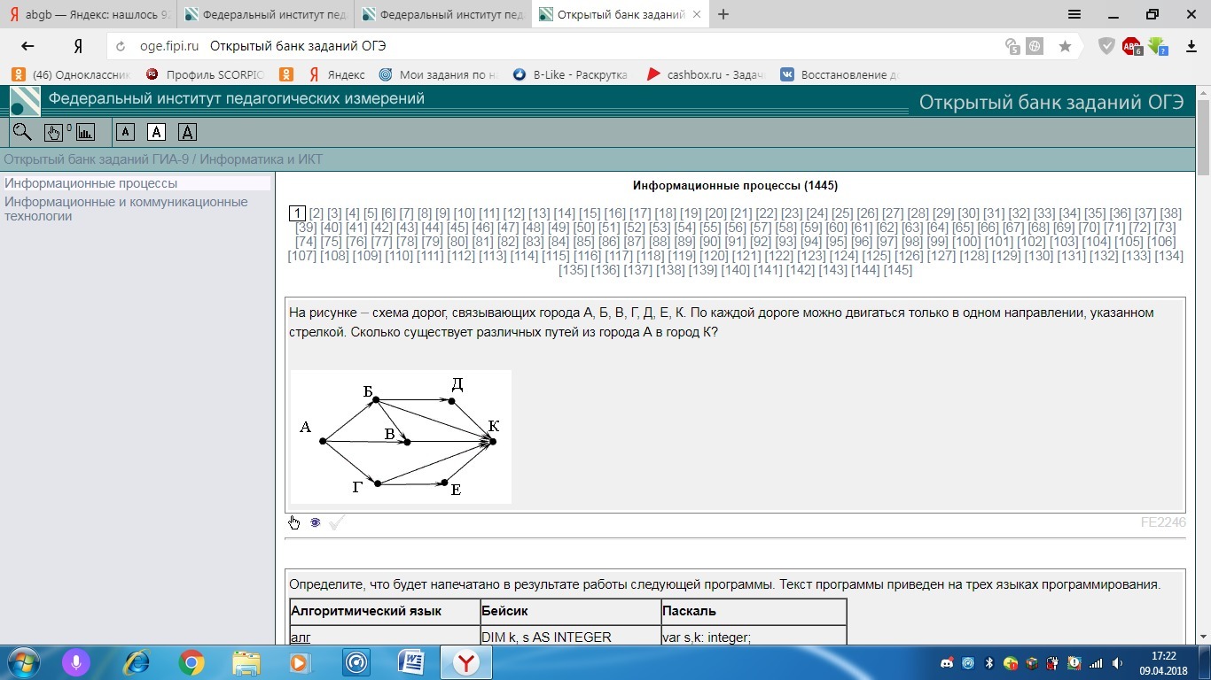Select the active Открытый банк заданий tab

pos(620,14)
